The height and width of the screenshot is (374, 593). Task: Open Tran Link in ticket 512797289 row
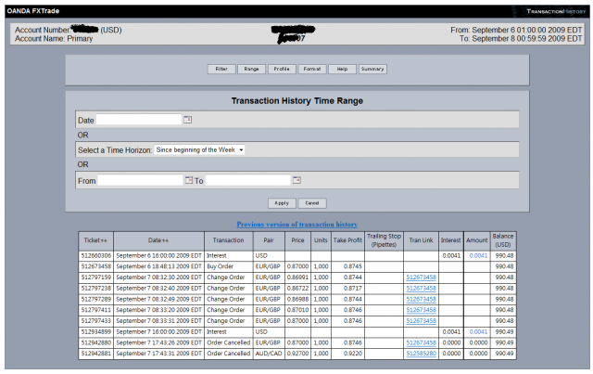421,300
